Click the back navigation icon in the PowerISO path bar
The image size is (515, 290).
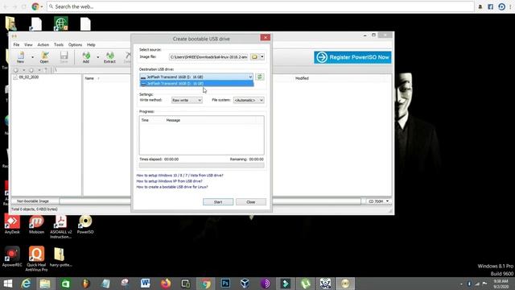coord(16,70)
